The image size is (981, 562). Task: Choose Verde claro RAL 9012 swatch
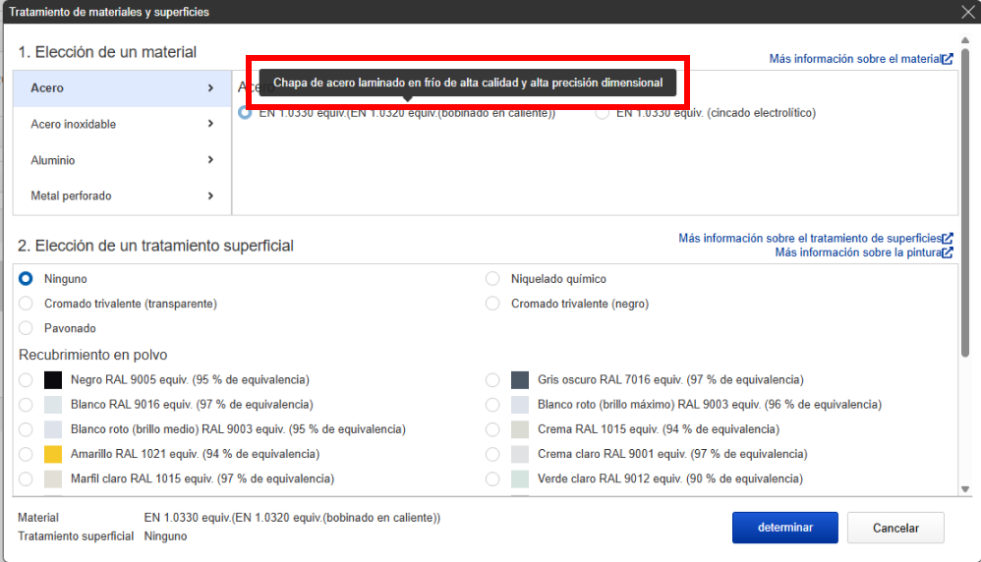(520, 478)
